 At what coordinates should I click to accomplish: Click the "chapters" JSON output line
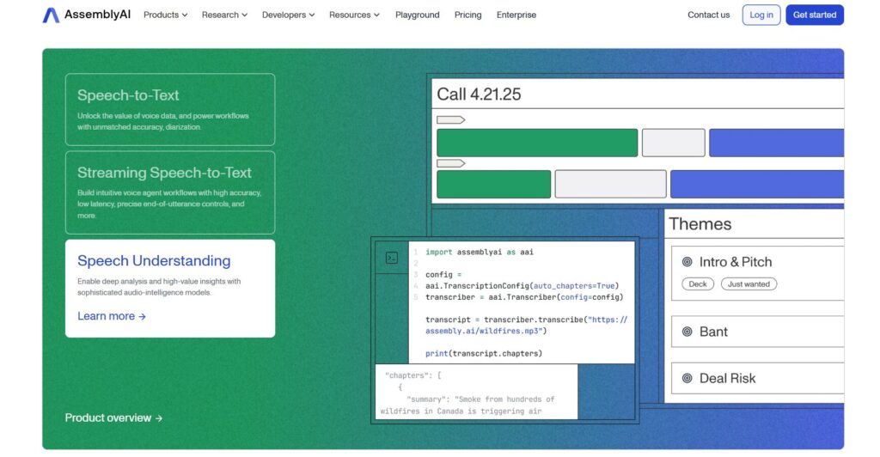[413, 375]
